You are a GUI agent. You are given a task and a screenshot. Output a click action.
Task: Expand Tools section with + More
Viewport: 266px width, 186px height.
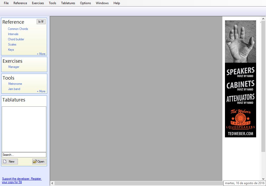[41, 91]
